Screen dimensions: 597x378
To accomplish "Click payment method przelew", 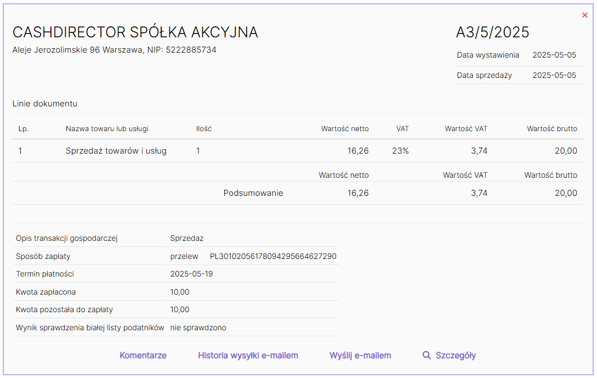I will [184, 256].
